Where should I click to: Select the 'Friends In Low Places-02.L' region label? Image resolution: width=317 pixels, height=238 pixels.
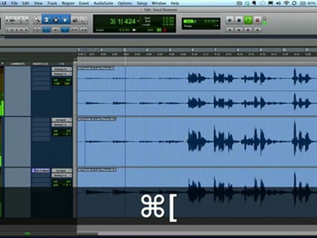(x=97, y=119)
